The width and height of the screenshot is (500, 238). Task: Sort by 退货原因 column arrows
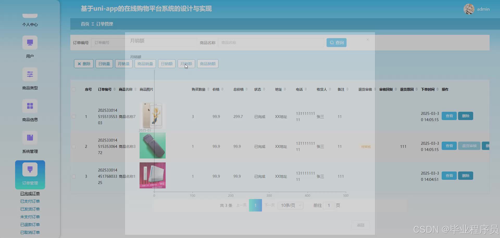pos(416,89)
